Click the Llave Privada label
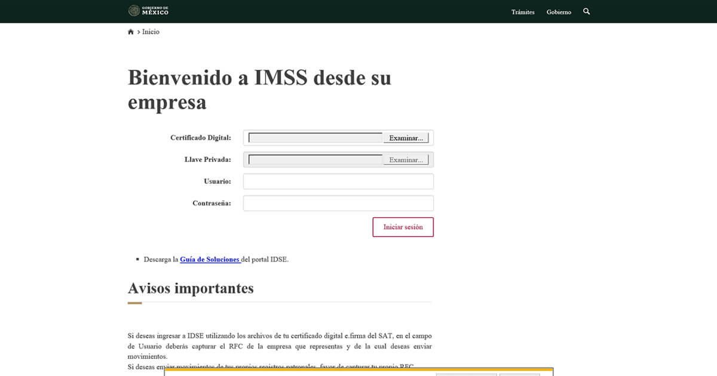Viewport: 717px width, 376px height. [x=207, y=160]
